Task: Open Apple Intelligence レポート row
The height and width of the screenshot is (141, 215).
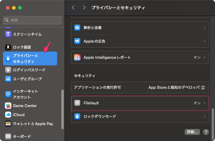Action: pyautogui.click(x=140, y=57)
